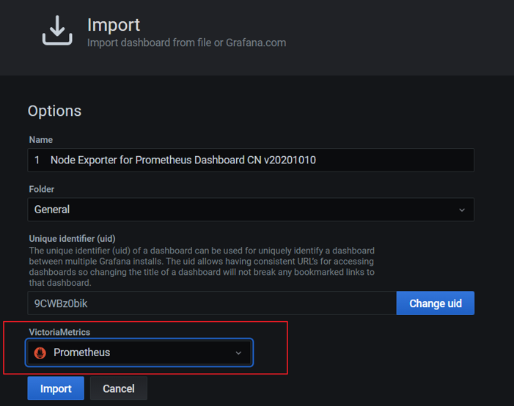Click the 'Prometheus' text inside data source selector
514x406 pixels.
click(81, 353)
